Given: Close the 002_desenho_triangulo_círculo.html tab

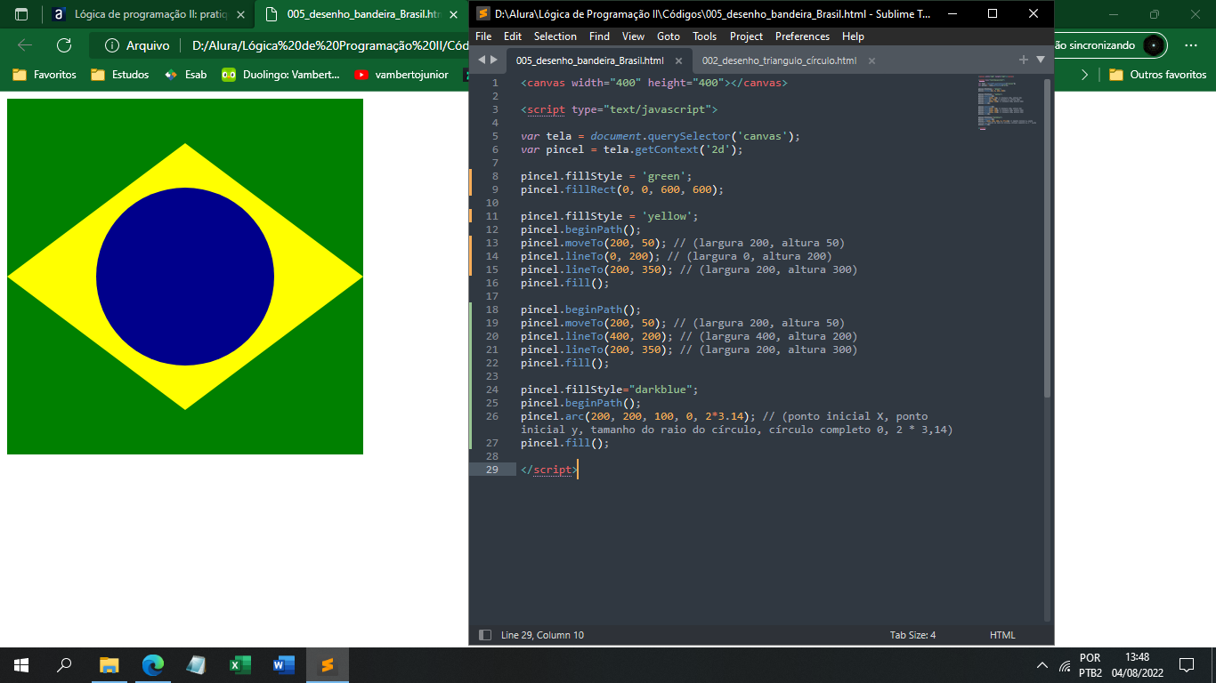Looking at the screenshot, I should click(x=871, y=60).
